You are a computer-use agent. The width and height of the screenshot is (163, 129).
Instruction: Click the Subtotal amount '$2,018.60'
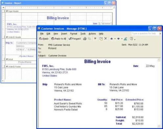[138, 117]
